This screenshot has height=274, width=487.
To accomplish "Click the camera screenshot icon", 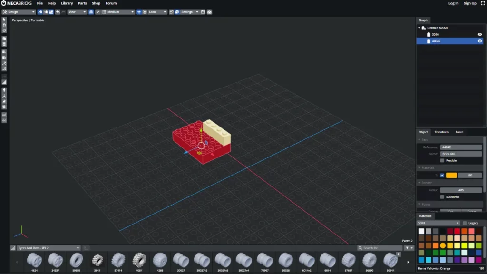I will 209,12.
